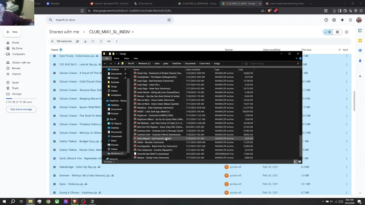365x205 pixels.
Task: Show folder details with the info icon
Action: [x=347, y=32]
